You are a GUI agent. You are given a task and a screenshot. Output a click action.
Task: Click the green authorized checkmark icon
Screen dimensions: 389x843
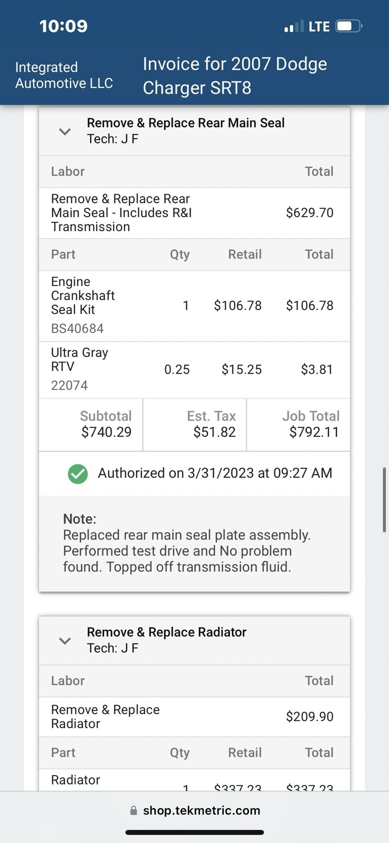click(x=78, y=474)
